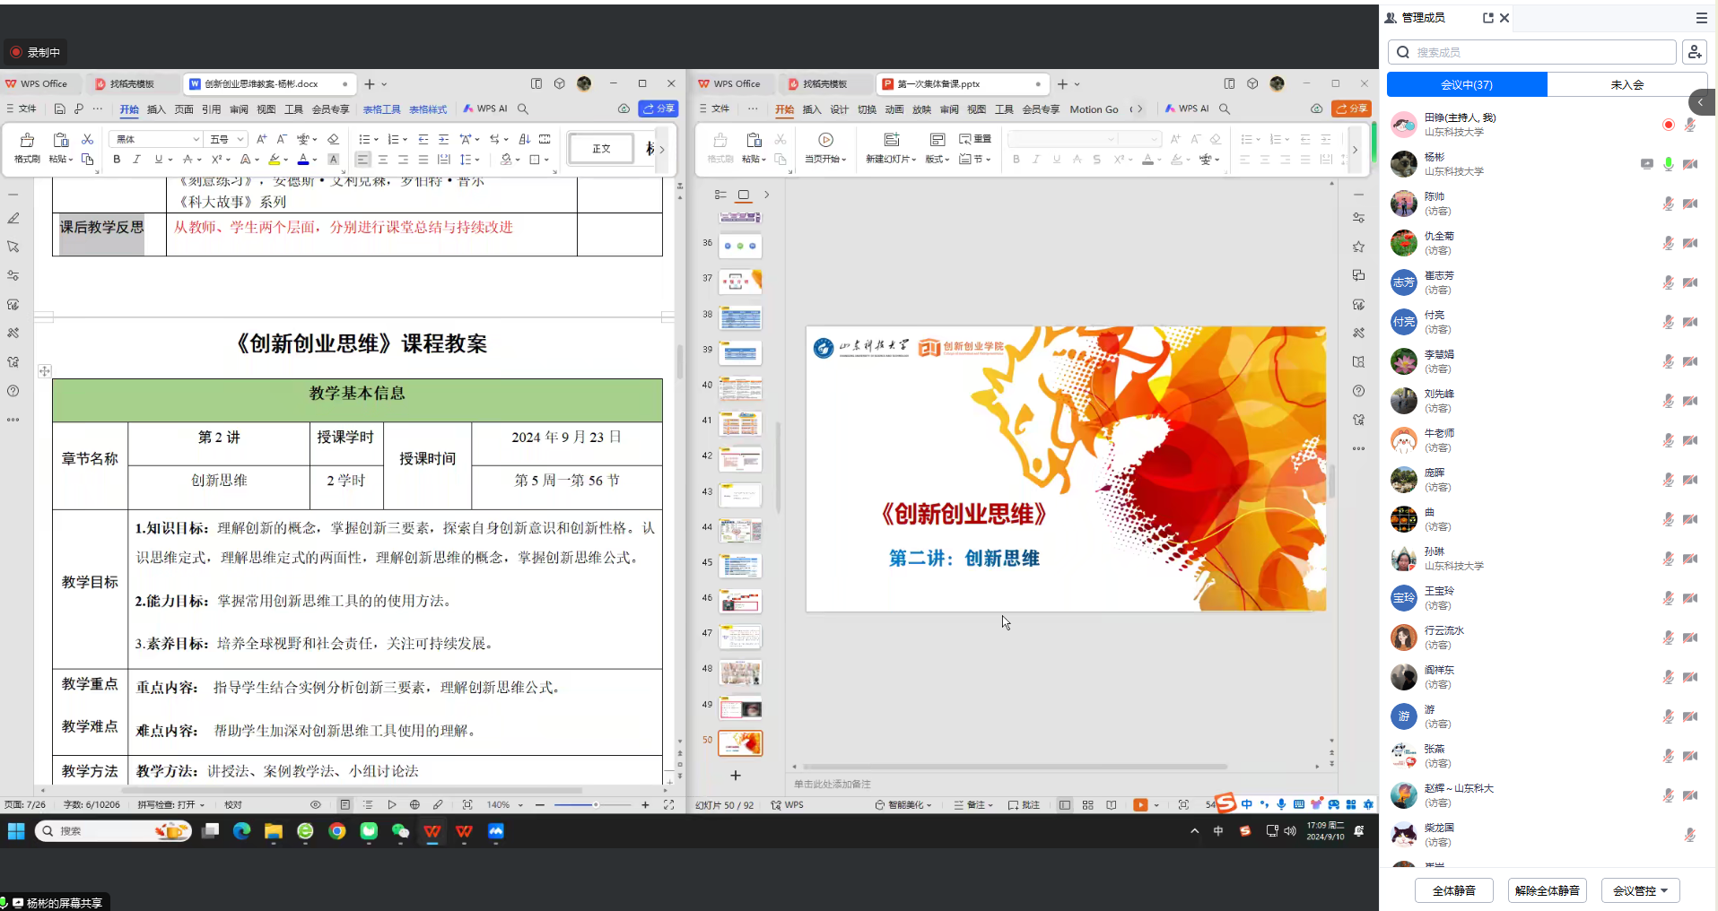This screenshot has height=911, width=1718.
Task: Pop out the member management panel
Action: pos(1488,18)
